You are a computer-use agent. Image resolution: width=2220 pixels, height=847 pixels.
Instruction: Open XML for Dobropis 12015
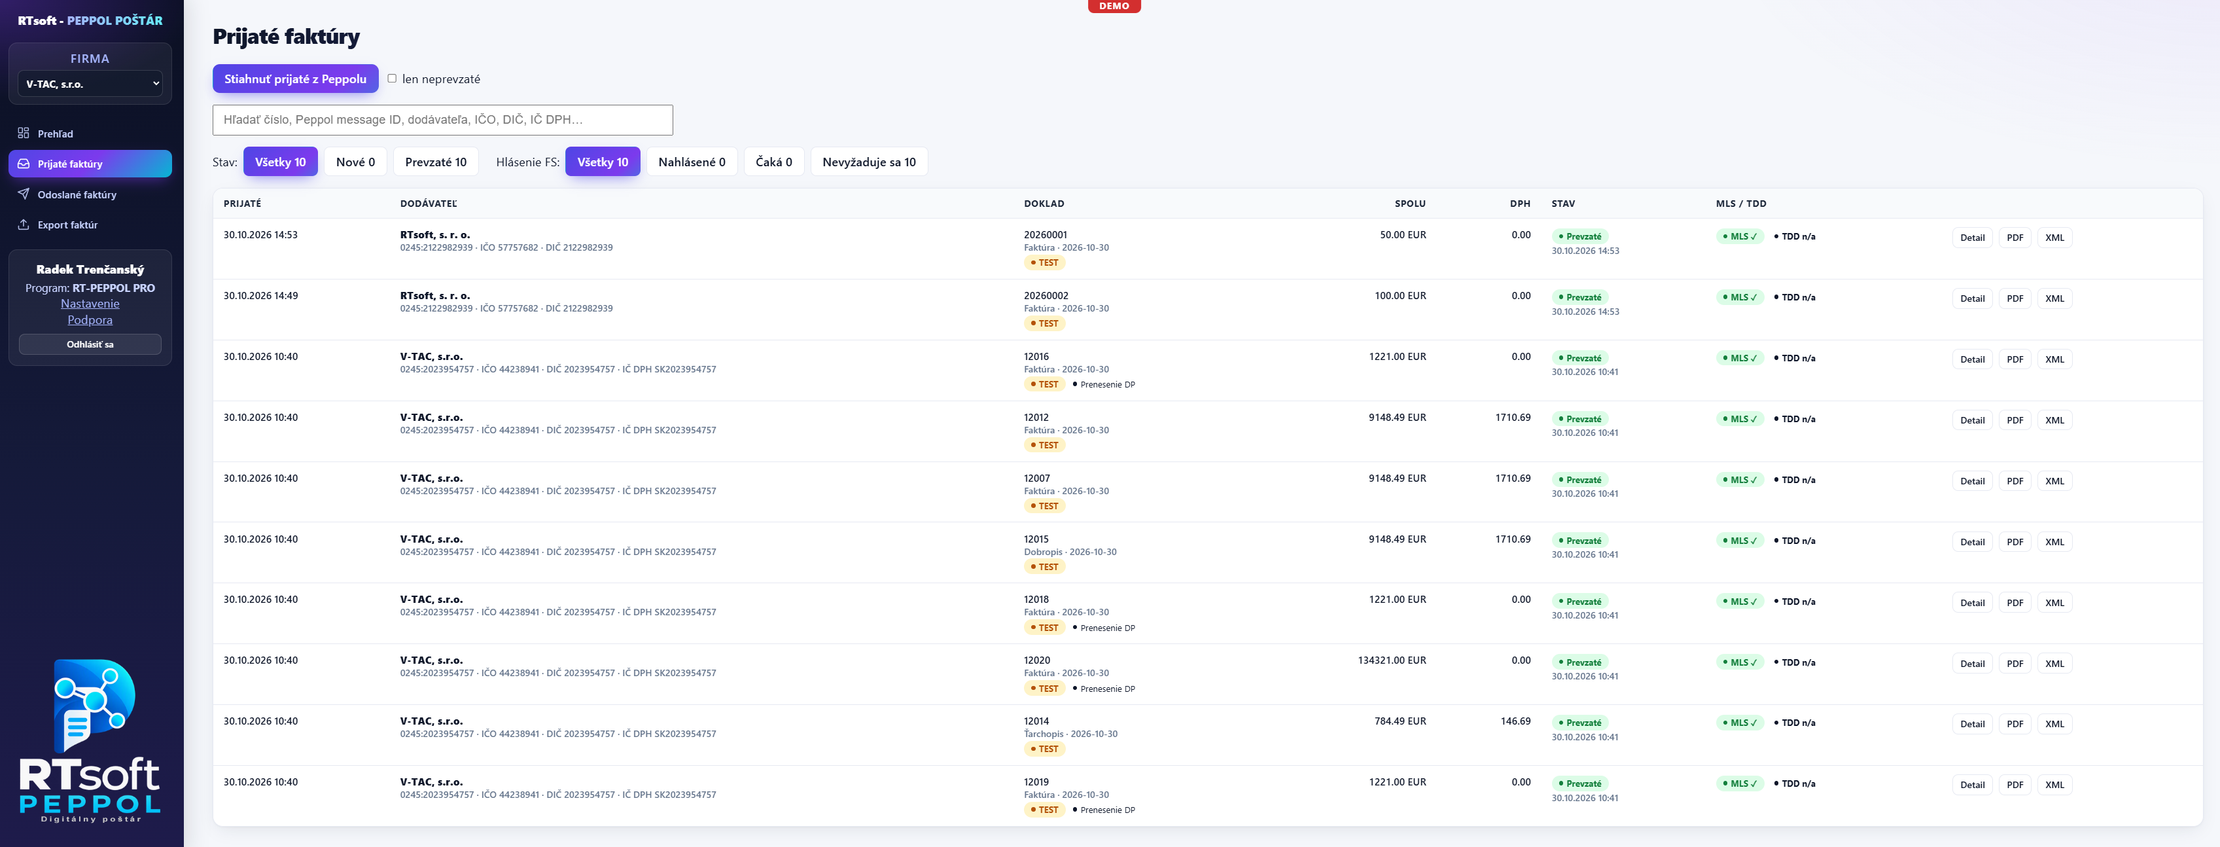[x=2054, y=542]
